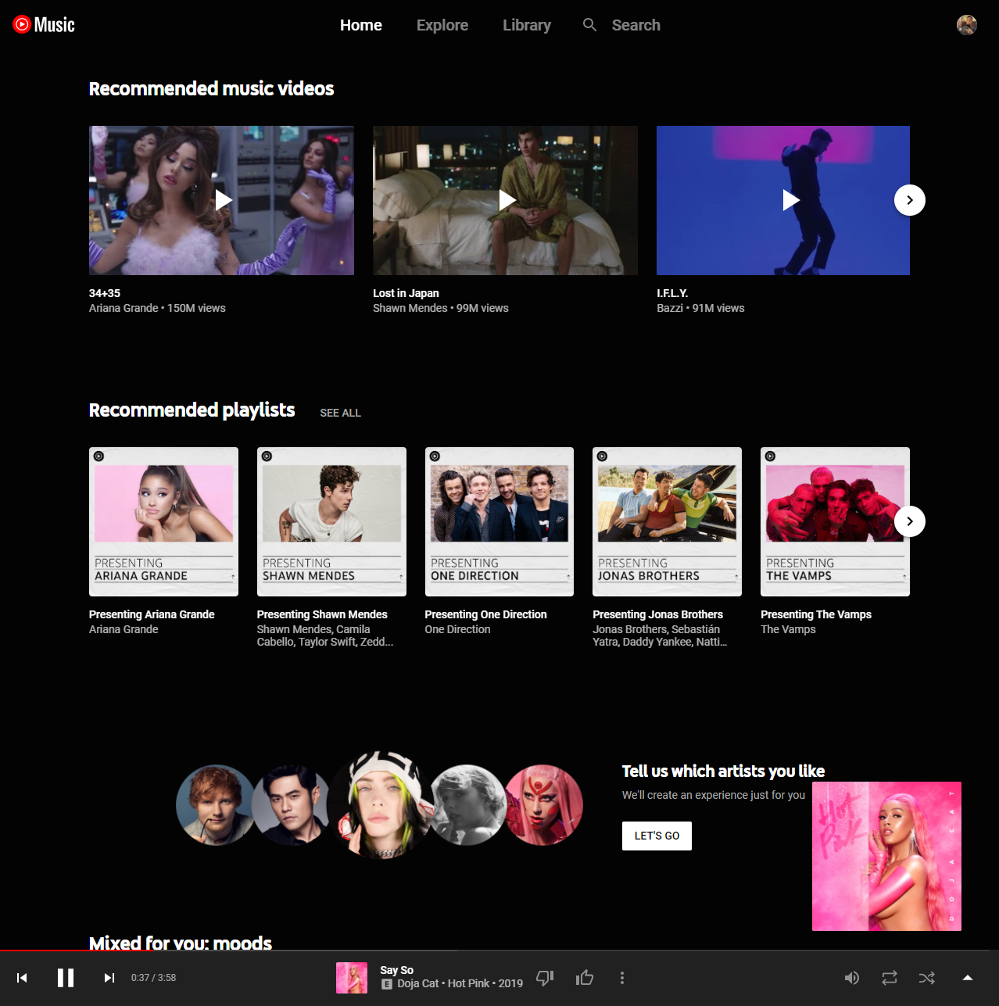999x1006 pixels.
Task: Go to the Library tab
Action: pyautogui.click(x=526, y=25)
